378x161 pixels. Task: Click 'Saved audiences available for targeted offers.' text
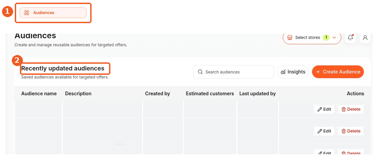pos(65,77)
